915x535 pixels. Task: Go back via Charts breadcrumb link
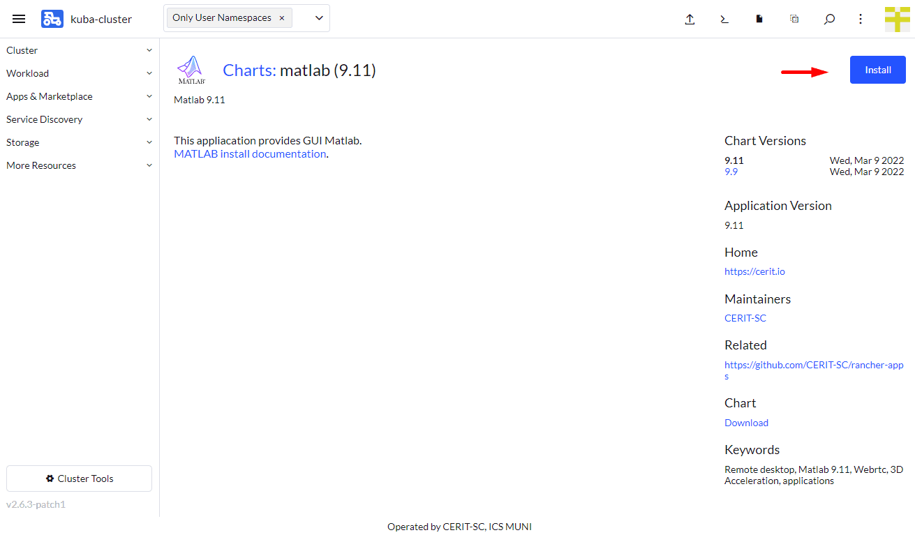[x=249, y=70]
